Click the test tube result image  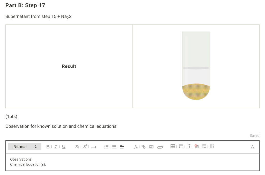[x=196, y=66]
